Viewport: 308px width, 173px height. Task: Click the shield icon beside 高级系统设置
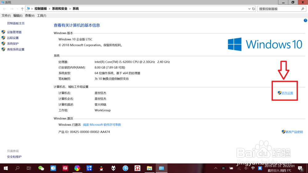pyautogui.click(x=3, y=49)
